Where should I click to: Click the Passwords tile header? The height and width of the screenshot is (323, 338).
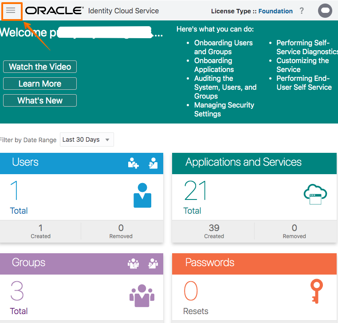(254, 264)
